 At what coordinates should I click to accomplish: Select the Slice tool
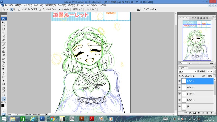click(x=4, y=40)
